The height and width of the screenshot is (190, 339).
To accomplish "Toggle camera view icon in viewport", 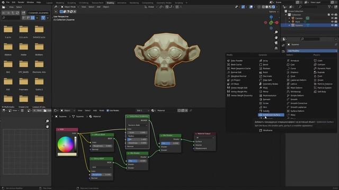I will coord(276,43).
